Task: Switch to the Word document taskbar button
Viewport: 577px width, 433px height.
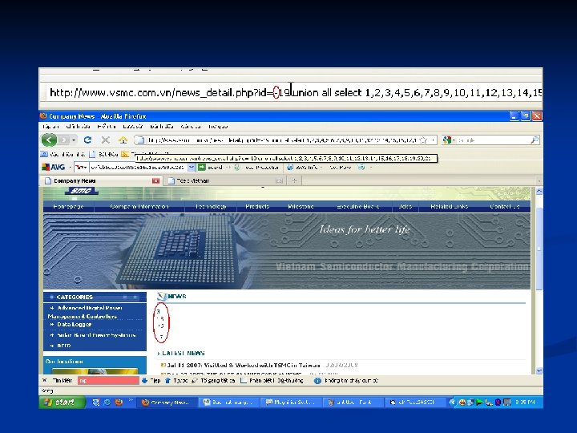Action: [x=229, y=403]
